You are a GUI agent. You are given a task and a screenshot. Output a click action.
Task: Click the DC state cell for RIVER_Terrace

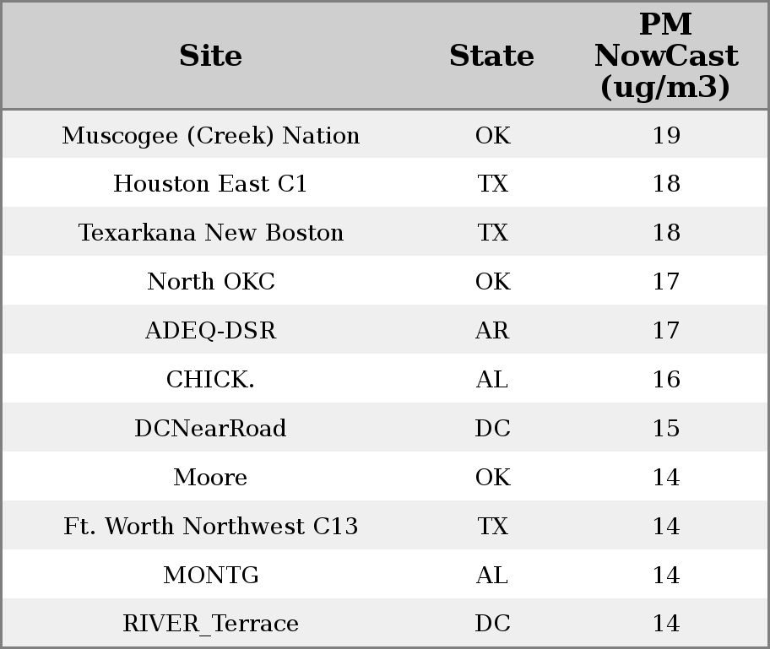pos(492,624)
